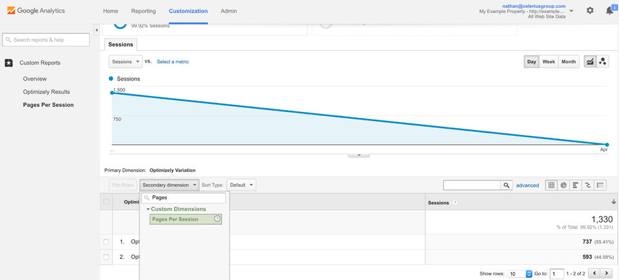Switch to motion chart view
The width and height of the screenshot is (619, 280).
pyautogui.click(x=603, y=62)
